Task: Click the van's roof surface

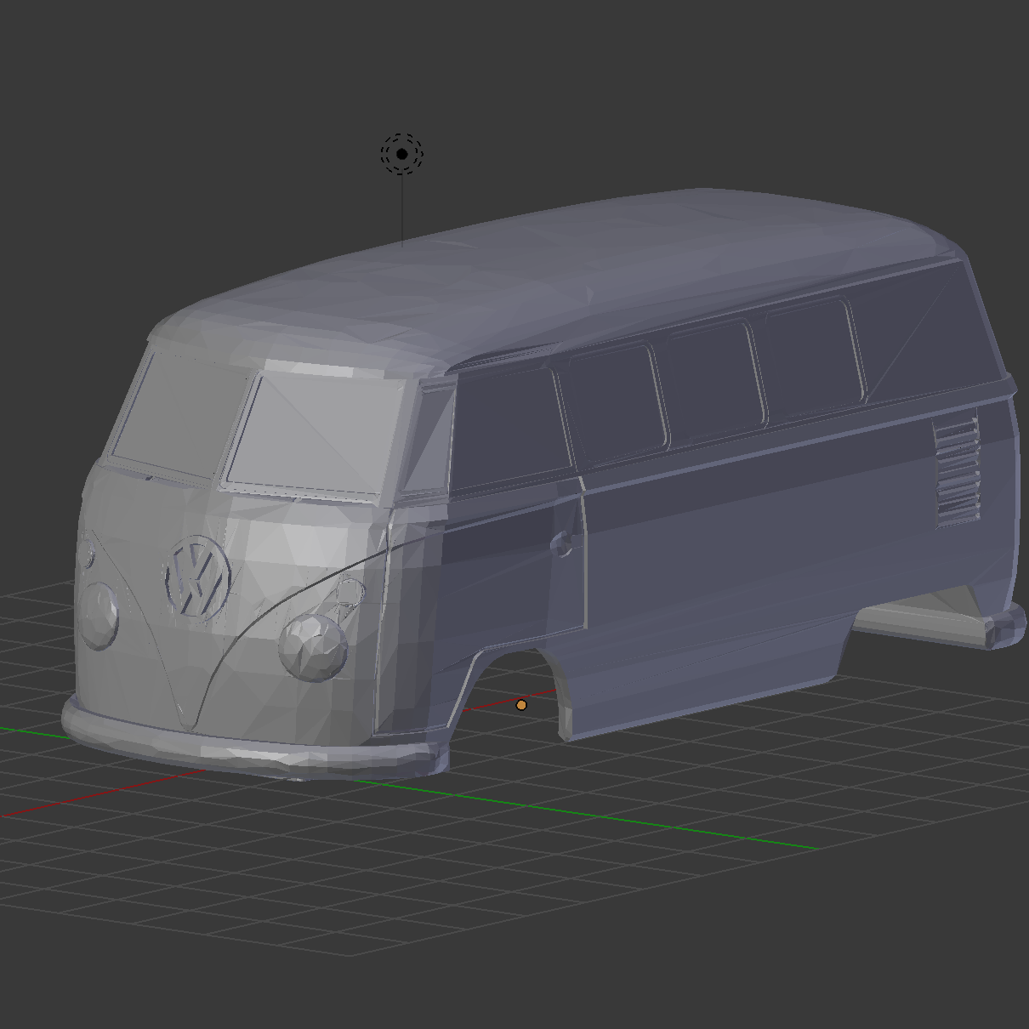Action: coord(544,272)
